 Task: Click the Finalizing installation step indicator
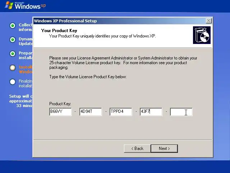pos(13,82)
